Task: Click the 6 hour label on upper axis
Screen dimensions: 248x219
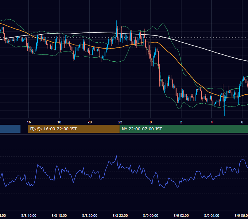Action: point(242,122)
